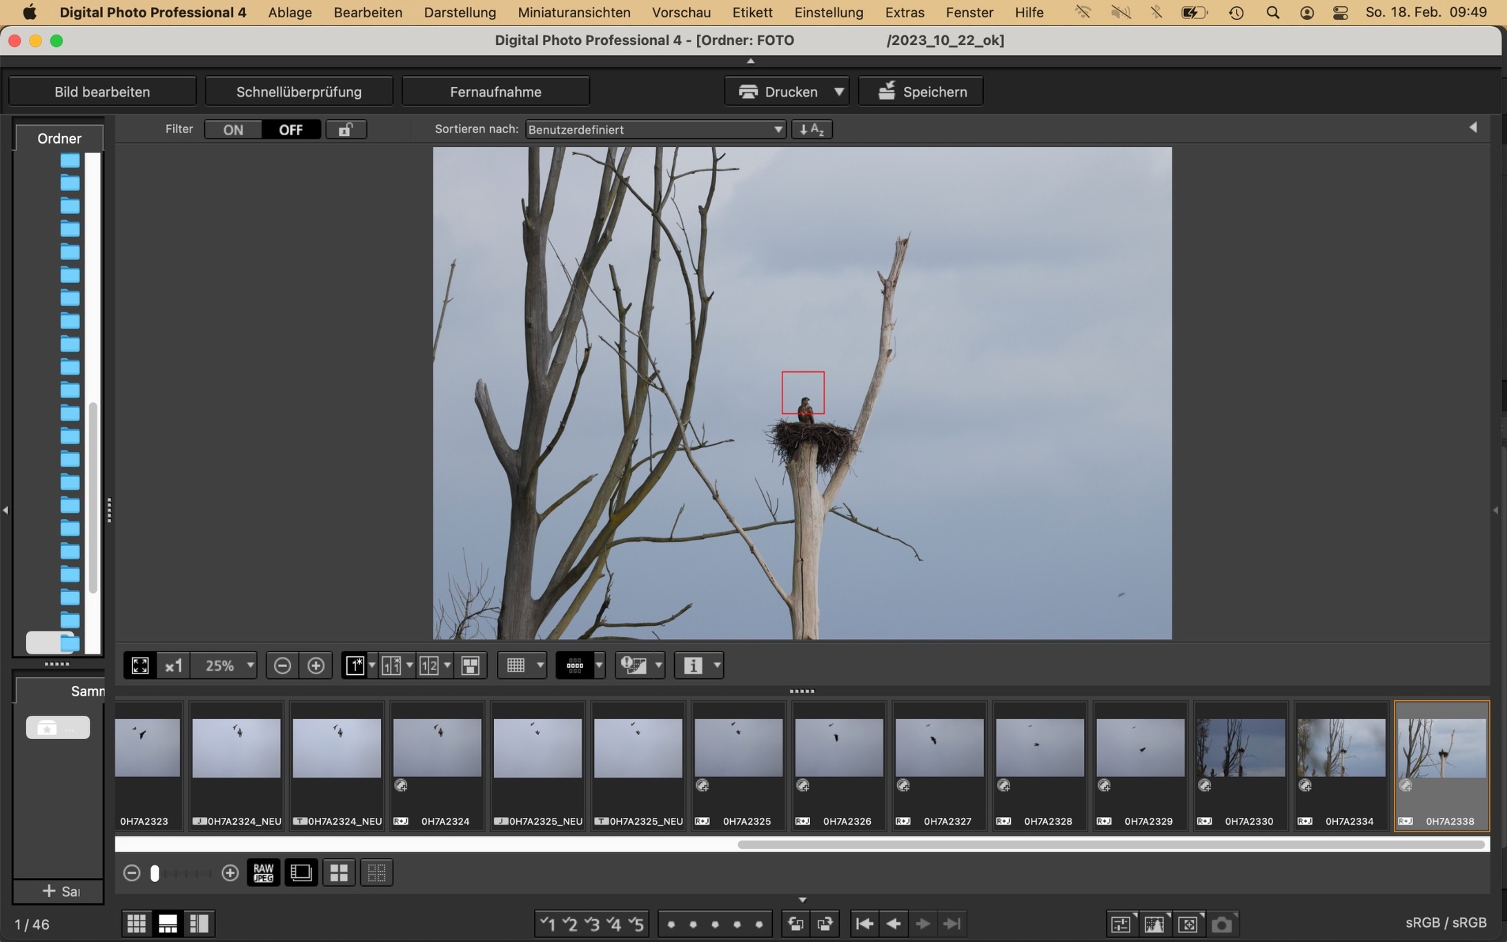Screen dimensions: 1507x942
Task: Open the histogram palette icon
Action: point(1154,923)
